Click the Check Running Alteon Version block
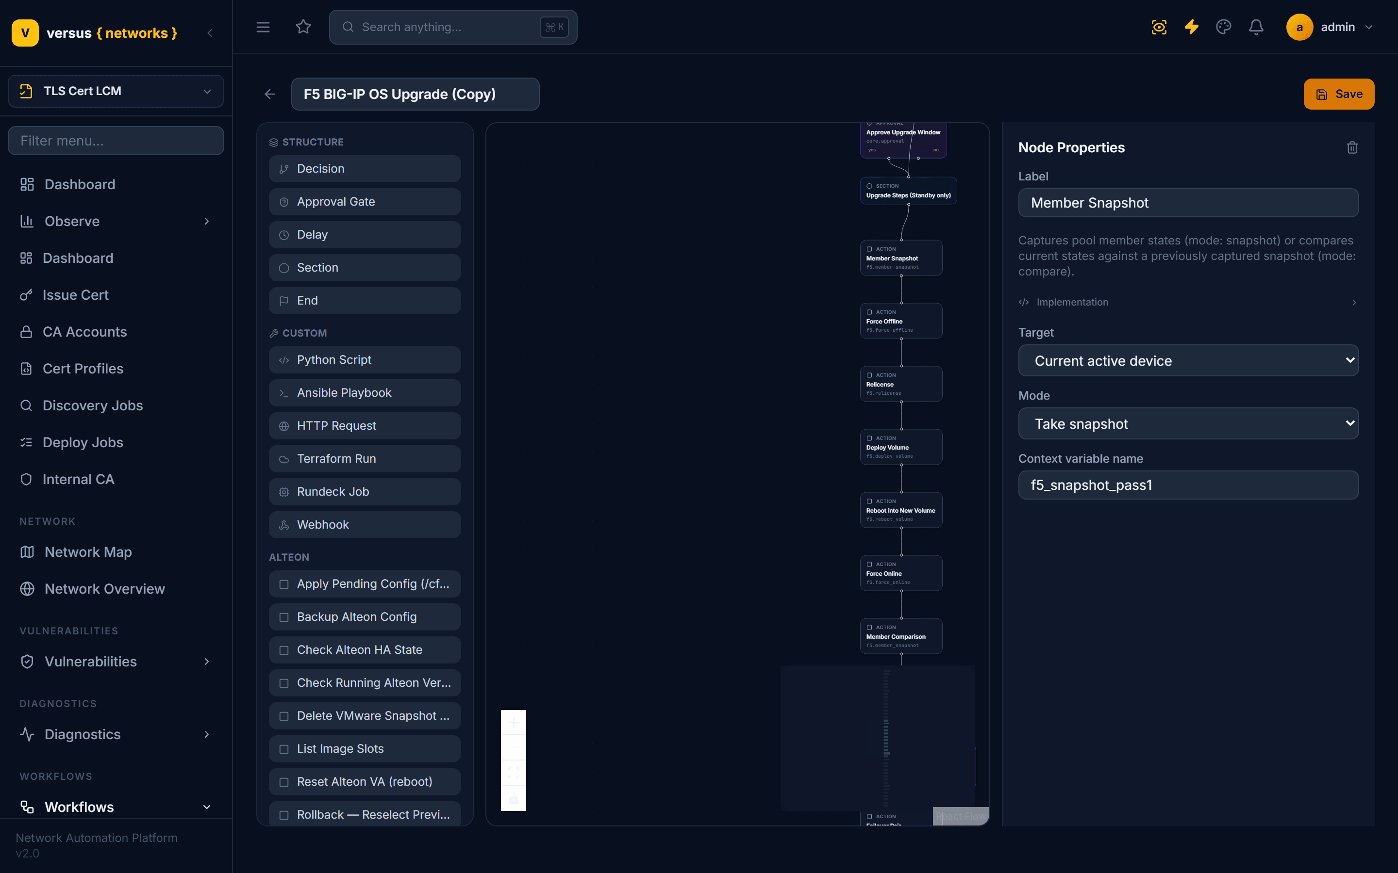The image size is (1398, 873). (365, 682)
